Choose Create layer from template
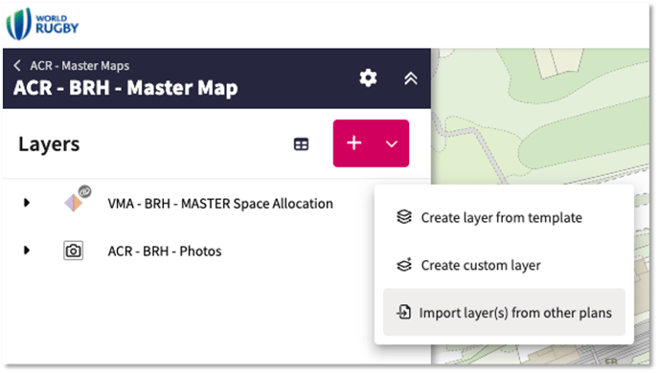659x373 pixels. click(x=504, y=217)
